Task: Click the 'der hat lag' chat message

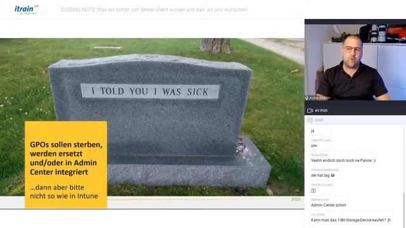Action: [323, 175]
